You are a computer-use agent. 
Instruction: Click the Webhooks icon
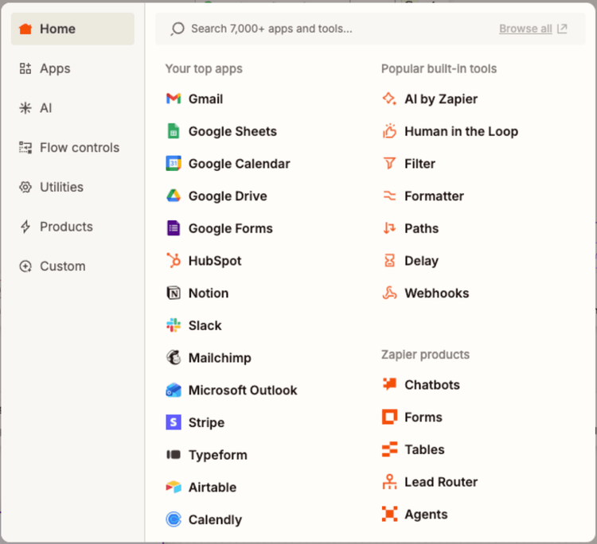[389, 293]
